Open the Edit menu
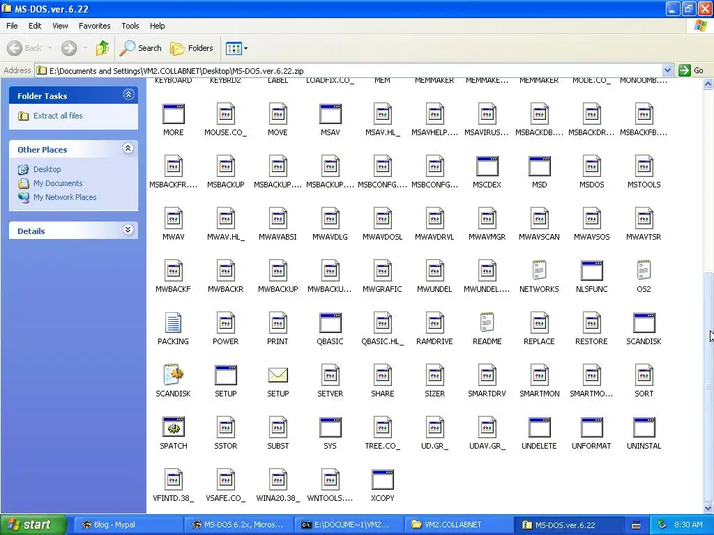This screenshot has height=535, width=714. pos(35,26)
